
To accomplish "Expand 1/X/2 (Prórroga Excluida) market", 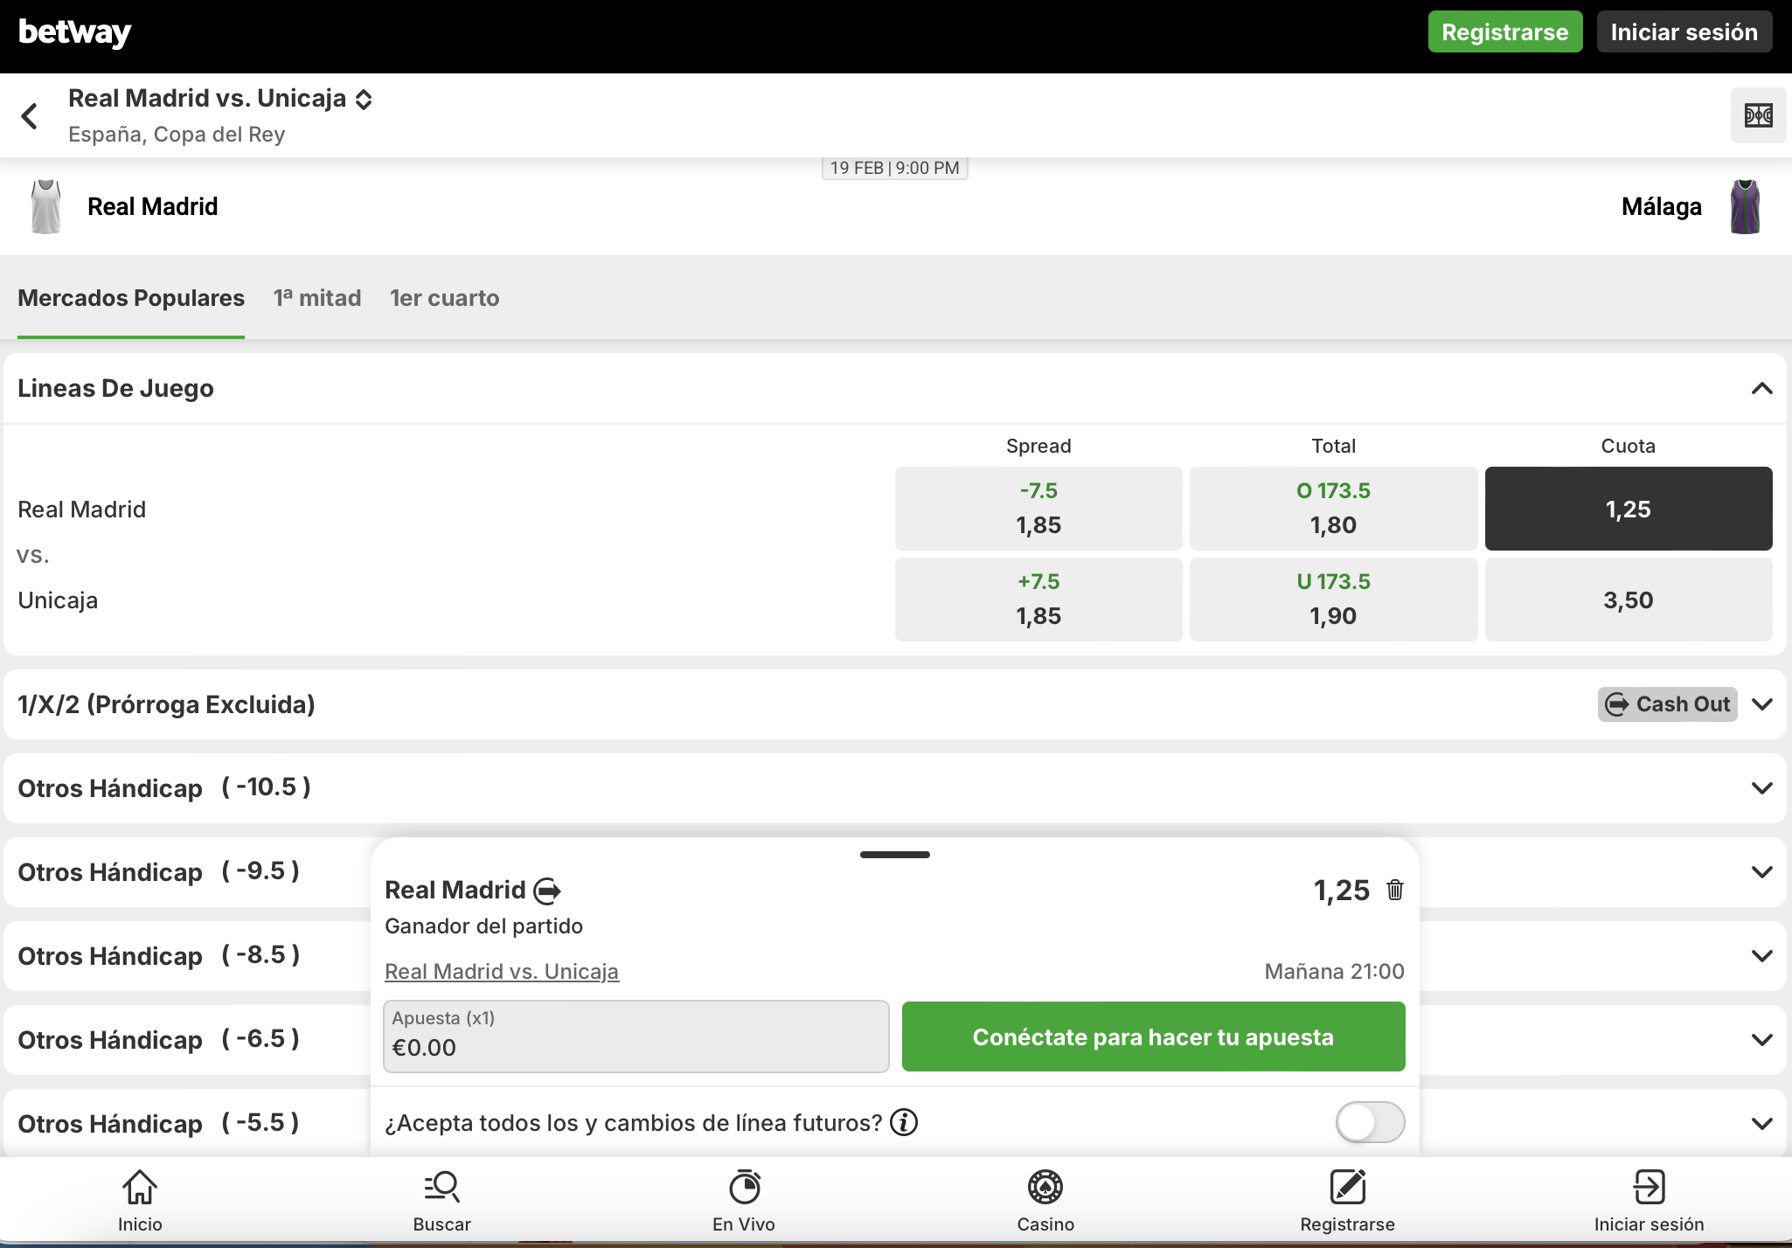I will coord(1761,704).
